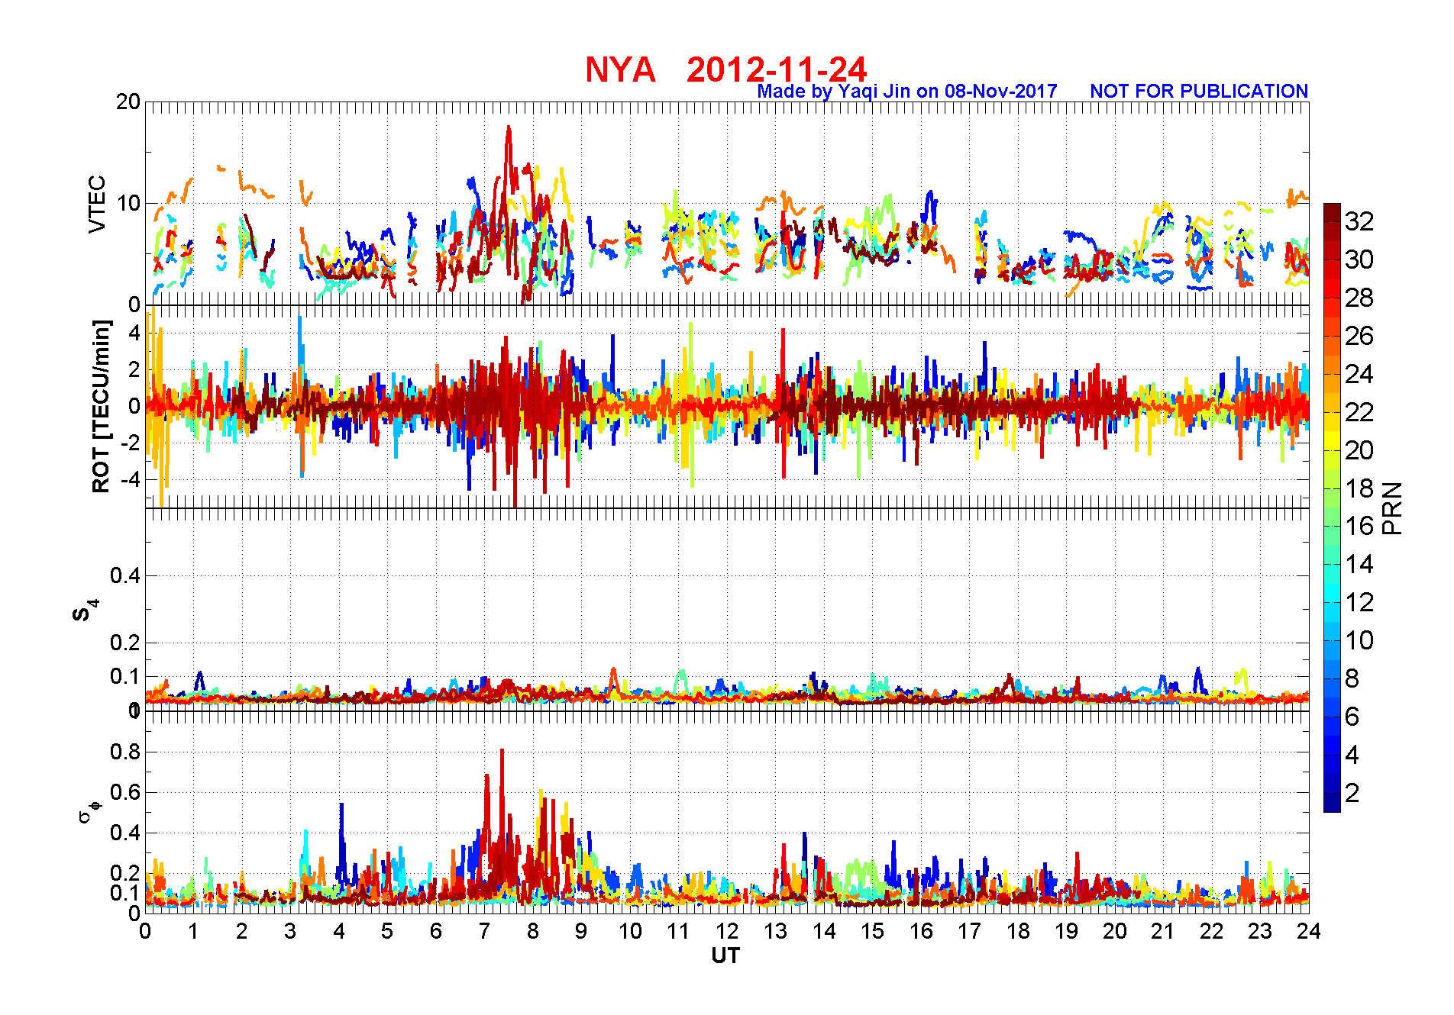Click x-axis tick label 24
This screenshot has height=1015, width=1454.
(1309, 931)
